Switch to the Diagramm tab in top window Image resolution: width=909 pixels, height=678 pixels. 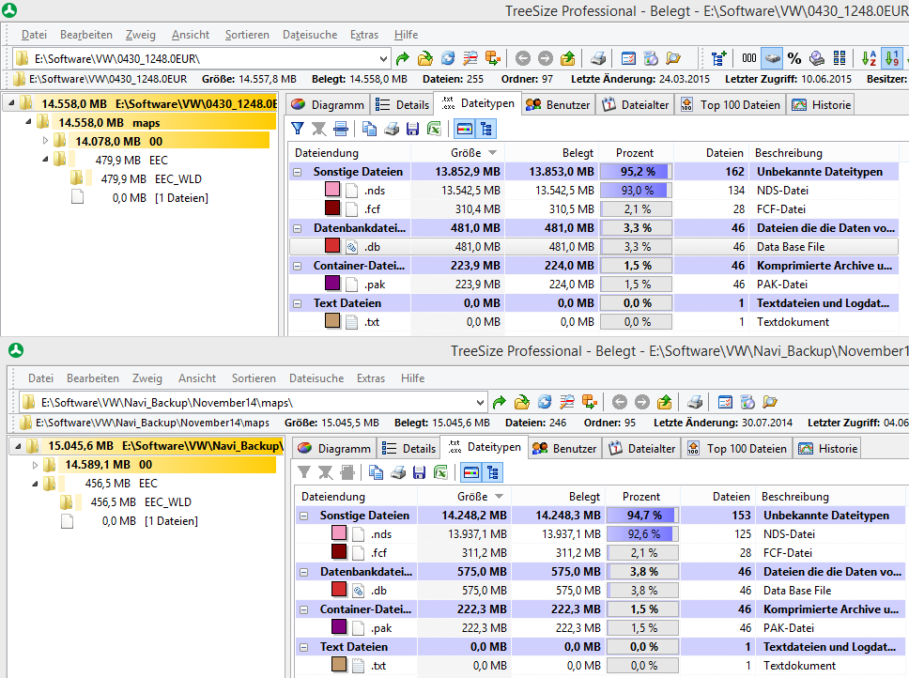click(x=329, y=105)
